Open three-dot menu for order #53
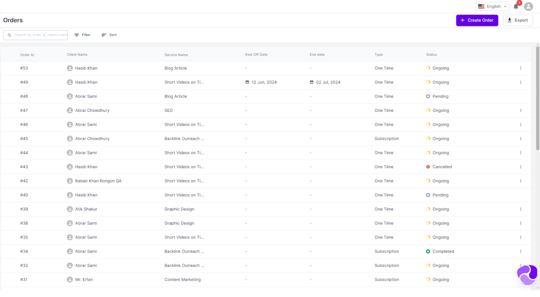540x297 pixels. point(520,68)
